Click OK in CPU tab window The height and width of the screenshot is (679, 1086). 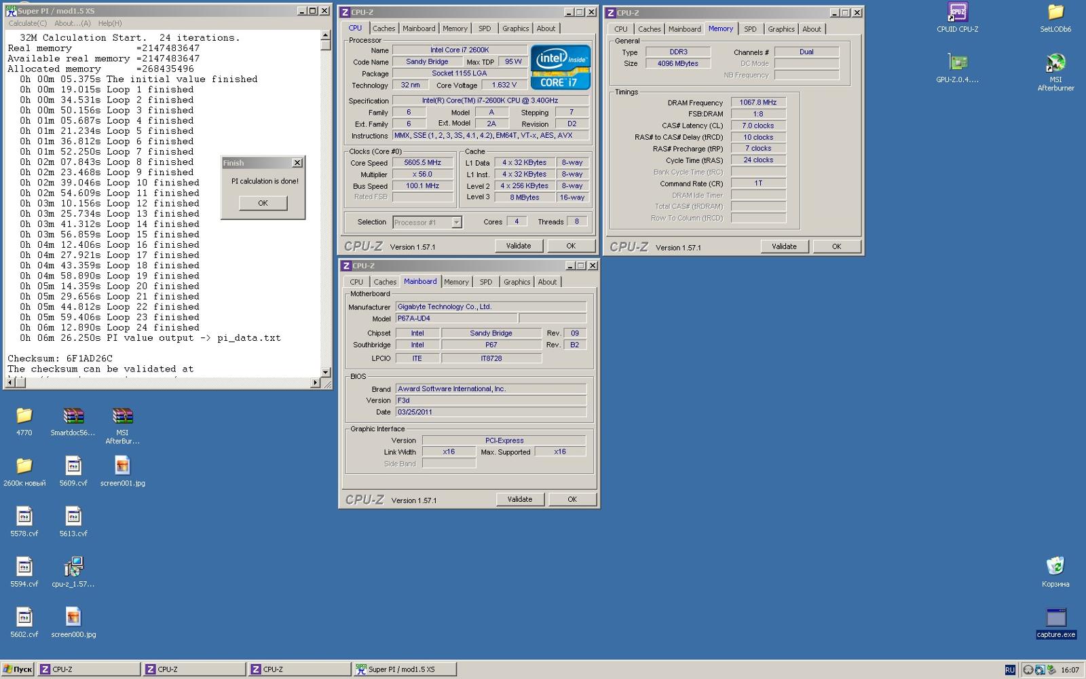[x=571, y=246]
